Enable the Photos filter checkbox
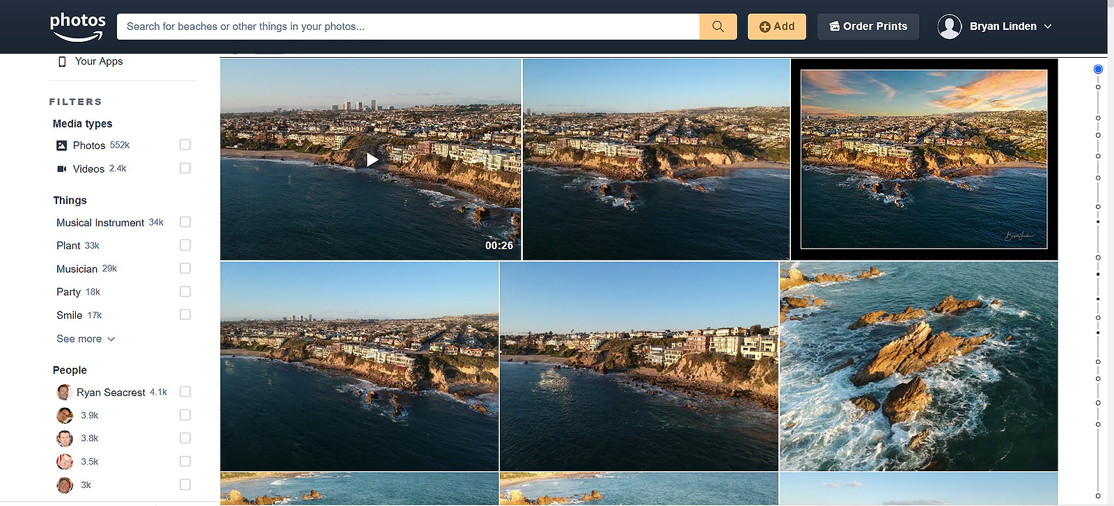Image resolution: width=1114 pixels, height=506 pixels. 185,145
